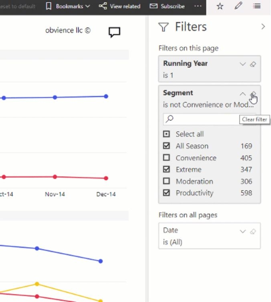Collapse the Segment filter card
This screenshot has width=271, height=302.
(x=243, y=94)
